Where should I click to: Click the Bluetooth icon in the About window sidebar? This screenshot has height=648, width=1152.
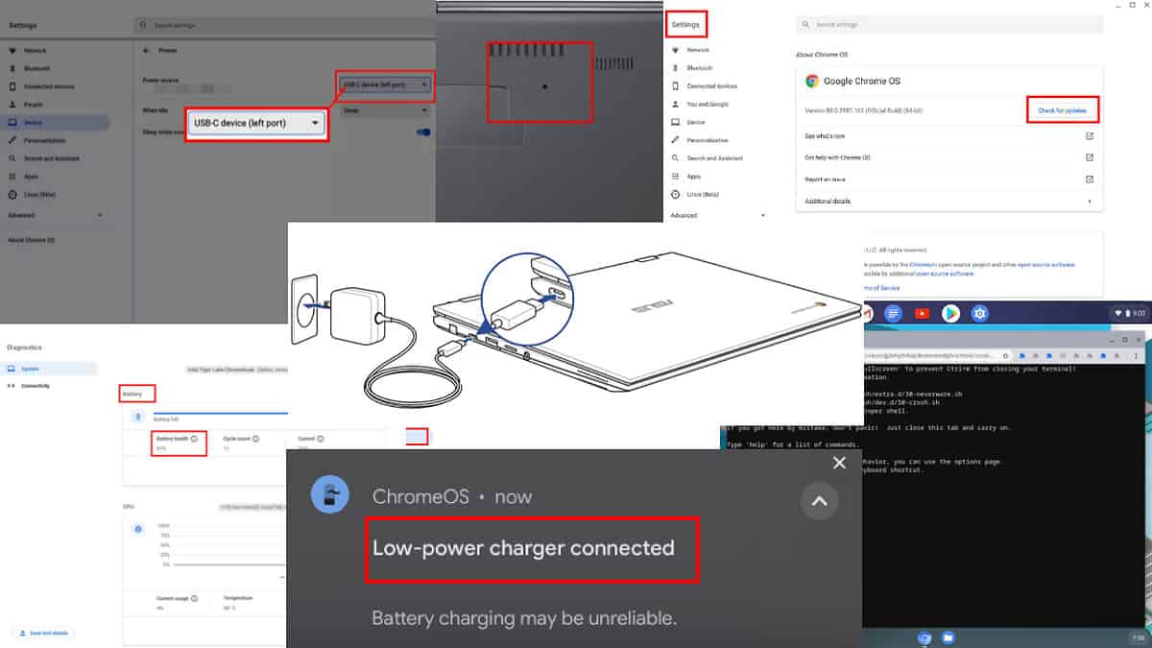click(x=676, y=68)
